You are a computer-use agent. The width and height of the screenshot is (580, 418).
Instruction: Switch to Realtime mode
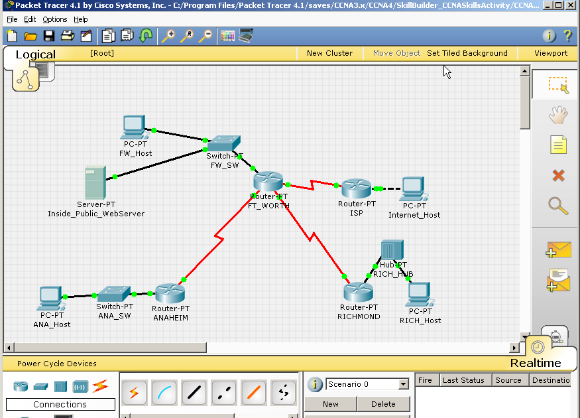(544, 362)
